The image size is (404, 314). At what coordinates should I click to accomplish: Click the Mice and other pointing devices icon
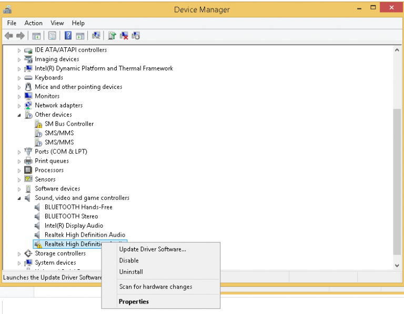[28, 87]
